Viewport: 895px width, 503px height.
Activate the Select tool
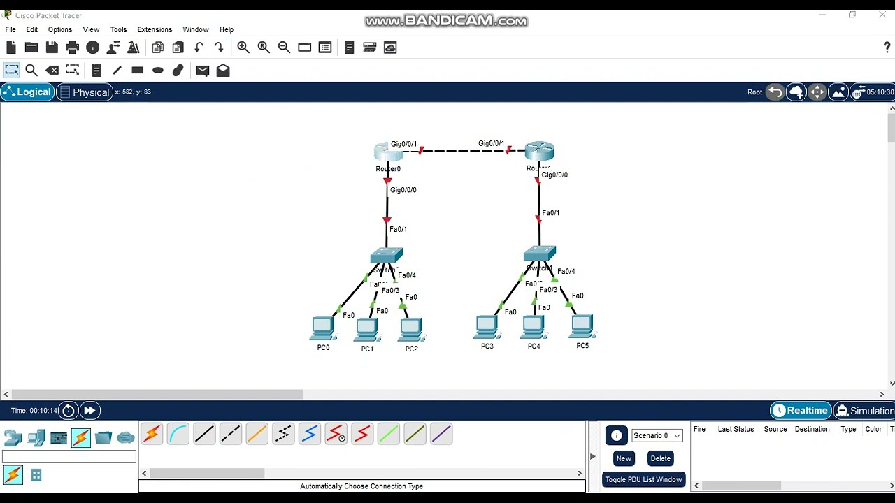(x=12, y=70)
